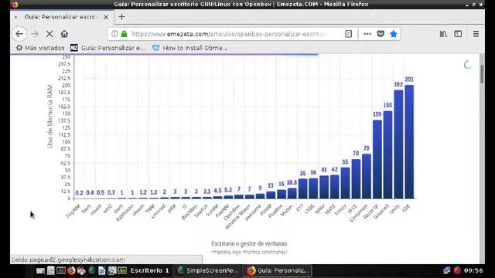495x278 pixels.
Task: Click the page vertical scrollbar thumb
Action: pos(482,74)
